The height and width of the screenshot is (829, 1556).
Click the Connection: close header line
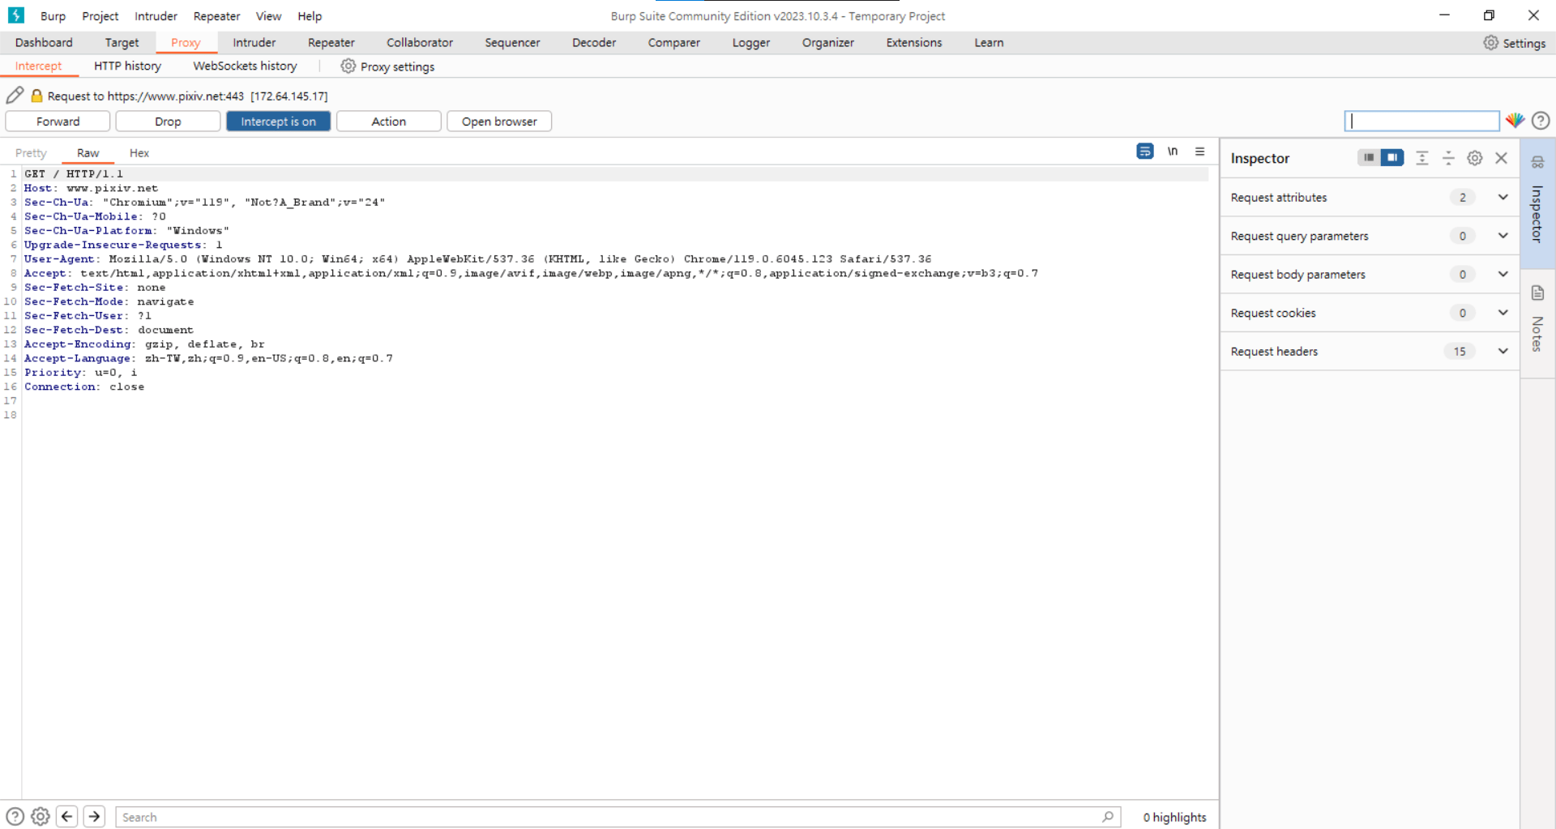84,387
